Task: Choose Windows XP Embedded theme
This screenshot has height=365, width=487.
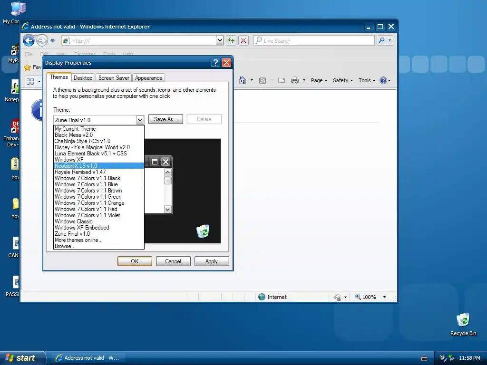Action: click(x=99, y=228)
